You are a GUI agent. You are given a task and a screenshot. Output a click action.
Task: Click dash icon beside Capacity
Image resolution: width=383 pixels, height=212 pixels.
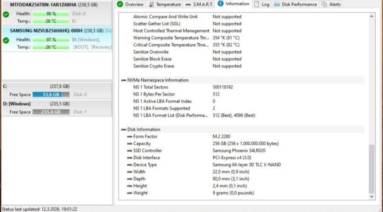click(130, 143)
